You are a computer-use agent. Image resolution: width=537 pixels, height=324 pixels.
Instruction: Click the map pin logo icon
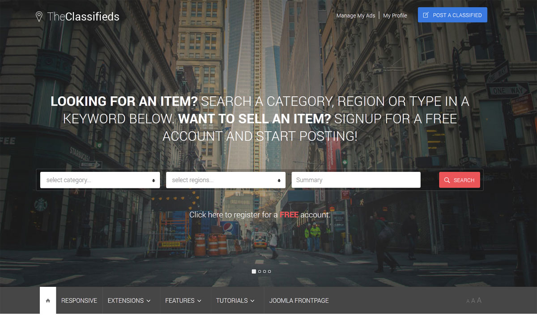coord(39,17)
